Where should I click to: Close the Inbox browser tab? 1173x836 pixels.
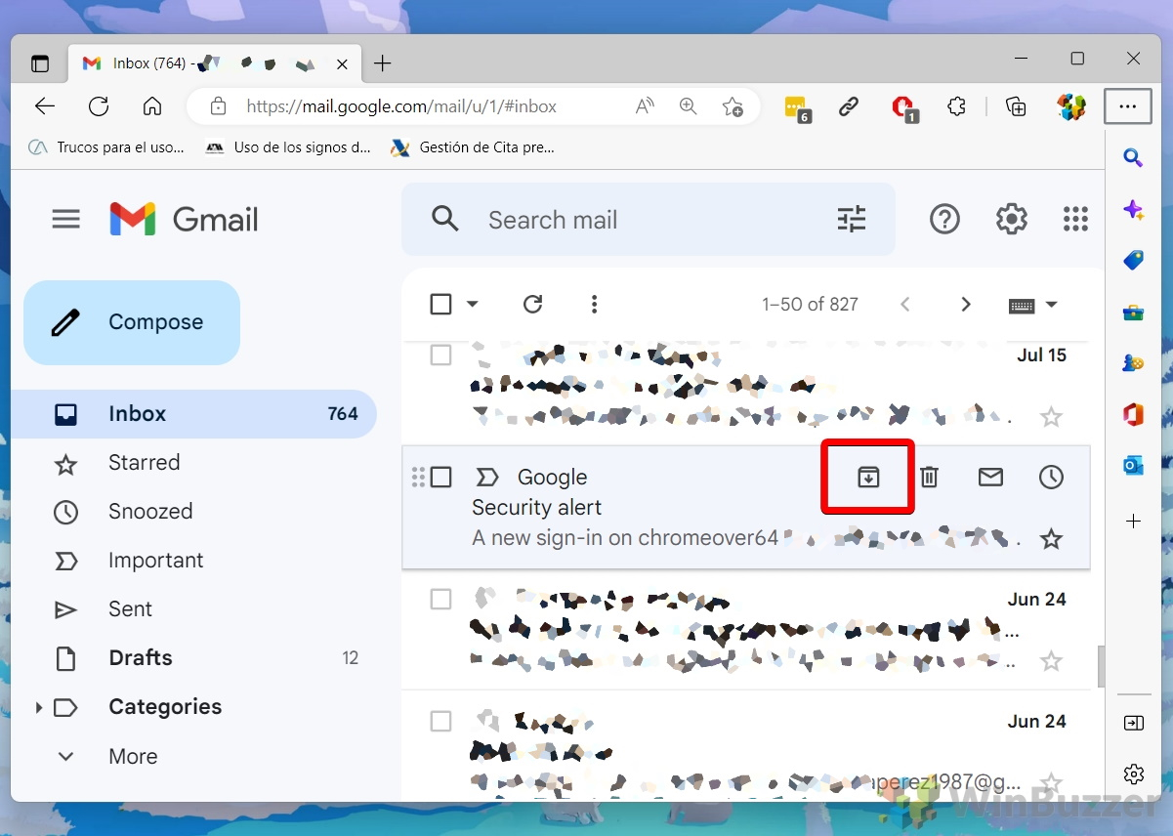coord(342,63)
